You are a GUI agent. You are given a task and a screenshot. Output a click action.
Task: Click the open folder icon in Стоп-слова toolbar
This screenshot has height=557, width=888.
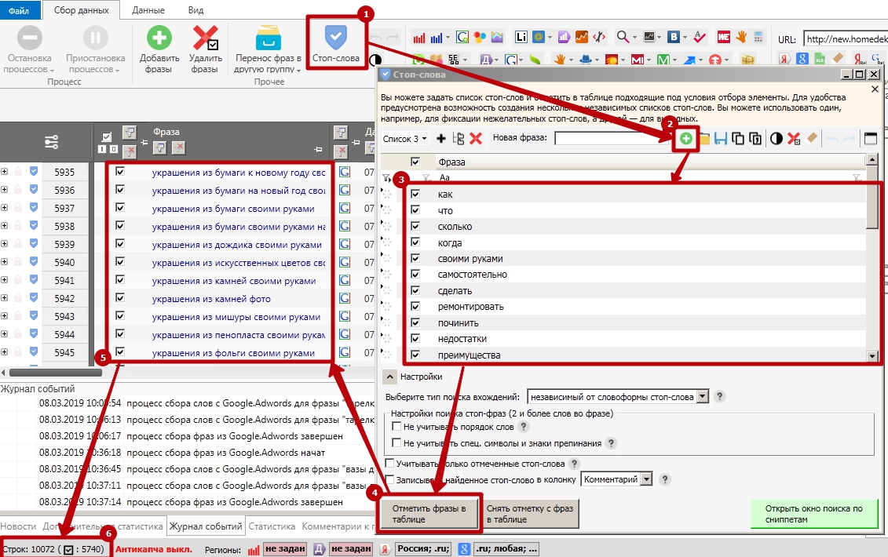click(x=703, y=139)
